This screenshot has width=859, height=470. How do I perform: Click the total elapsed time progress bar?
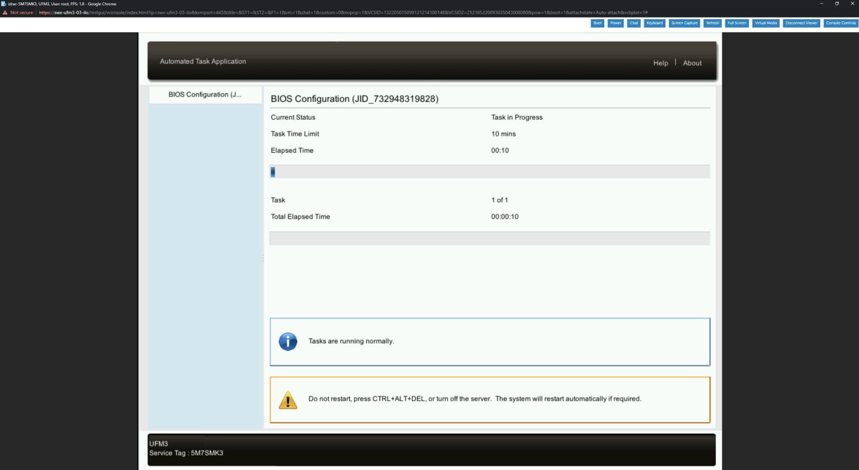pyautogui.click(x=489, y=238)
